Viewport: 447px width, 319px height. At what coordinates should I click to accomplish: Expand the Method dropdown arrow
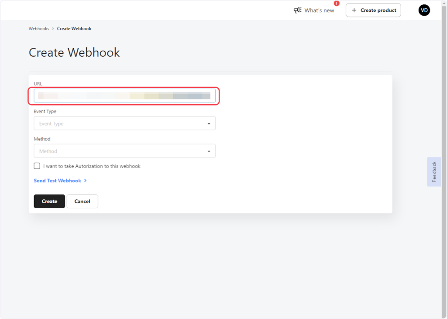(x=209, y=151)
